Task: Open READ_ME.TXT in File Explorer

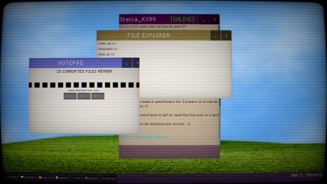Action: point(106,54)
